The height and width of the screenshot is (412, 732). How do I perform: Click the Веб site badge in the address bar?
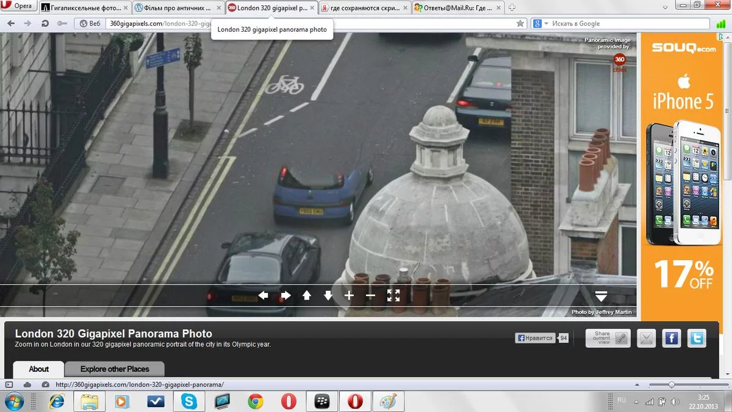[x=90, y=23]
